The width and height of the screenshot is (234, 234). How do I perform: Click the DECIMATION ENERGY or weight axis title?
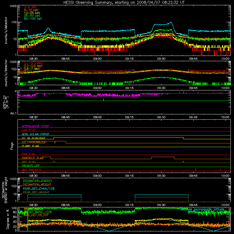point(4,190)
